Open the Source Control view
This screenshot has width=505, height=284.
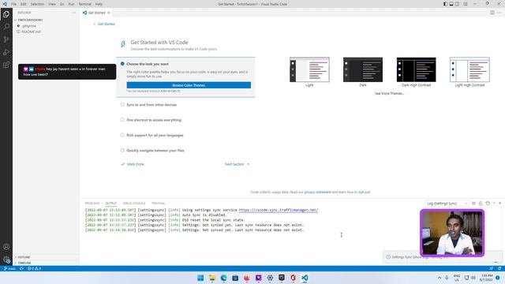point(6,39)
